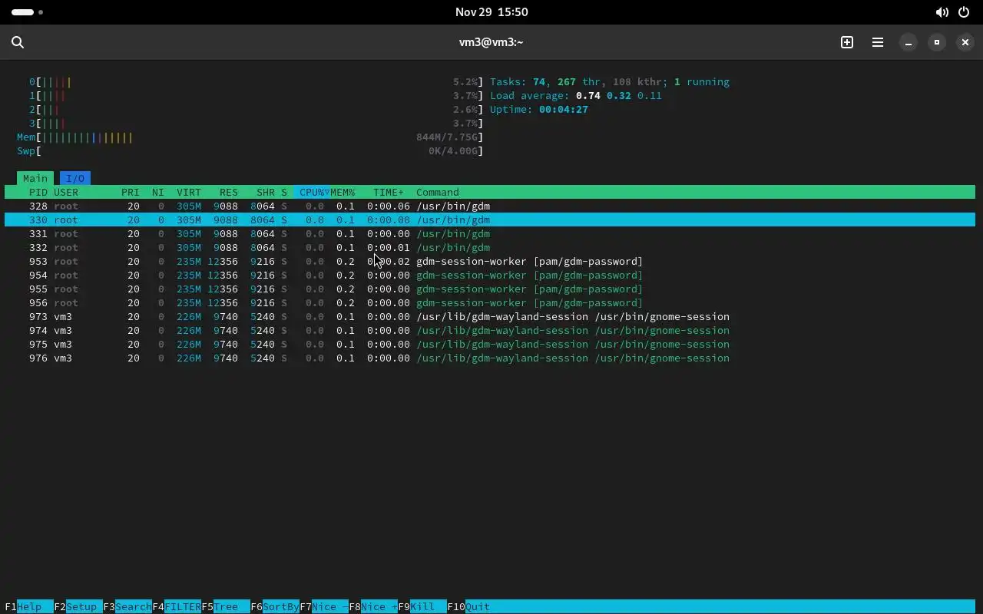This screenshot has height=614, width=983.
Task: Click F9 Kill in function bar
Action: click(x=422, y=606)
